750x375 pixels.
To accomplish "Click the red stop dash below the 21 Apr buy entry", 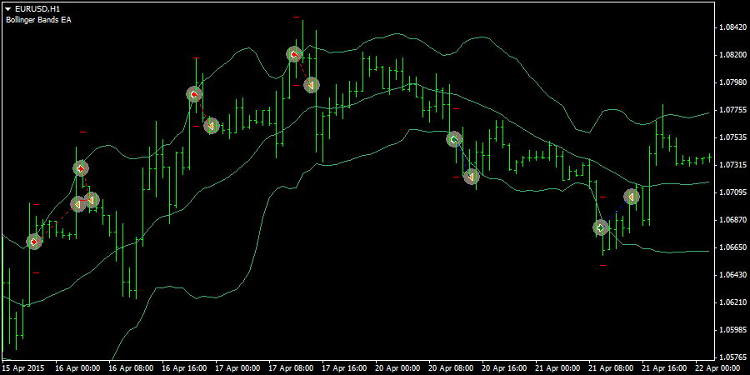I will coord(603,265).
